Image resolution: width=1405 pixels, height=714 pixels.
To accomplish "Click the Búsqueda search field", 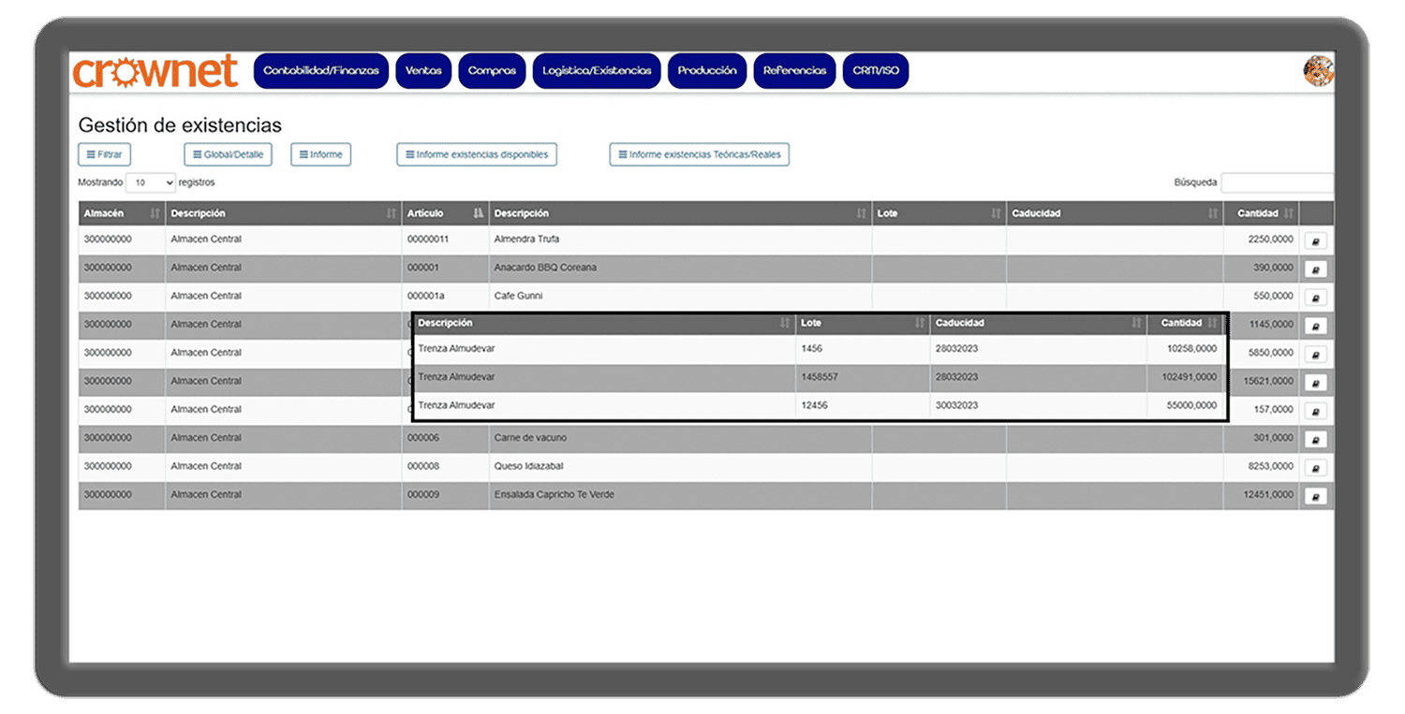I will point(1276,182).
